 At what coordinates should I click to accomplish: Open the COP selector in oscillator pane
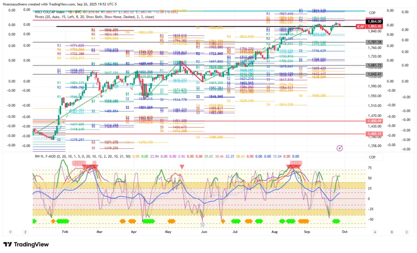click(x=372, y=157)
